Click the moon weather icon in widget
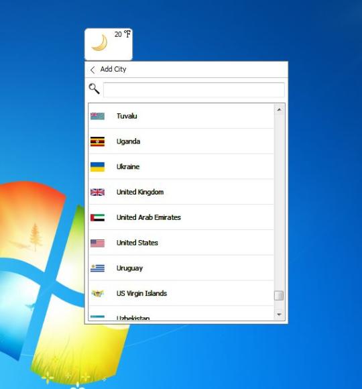 100,43
